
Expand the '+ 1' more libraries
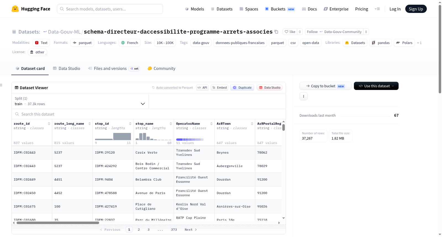tap(419, 43)
